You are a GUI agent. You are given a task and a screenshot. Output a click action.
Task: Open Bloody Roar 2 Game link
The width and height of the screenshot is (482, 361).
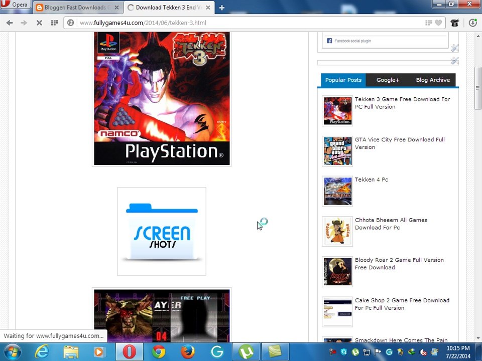click(x=399, y=263)
